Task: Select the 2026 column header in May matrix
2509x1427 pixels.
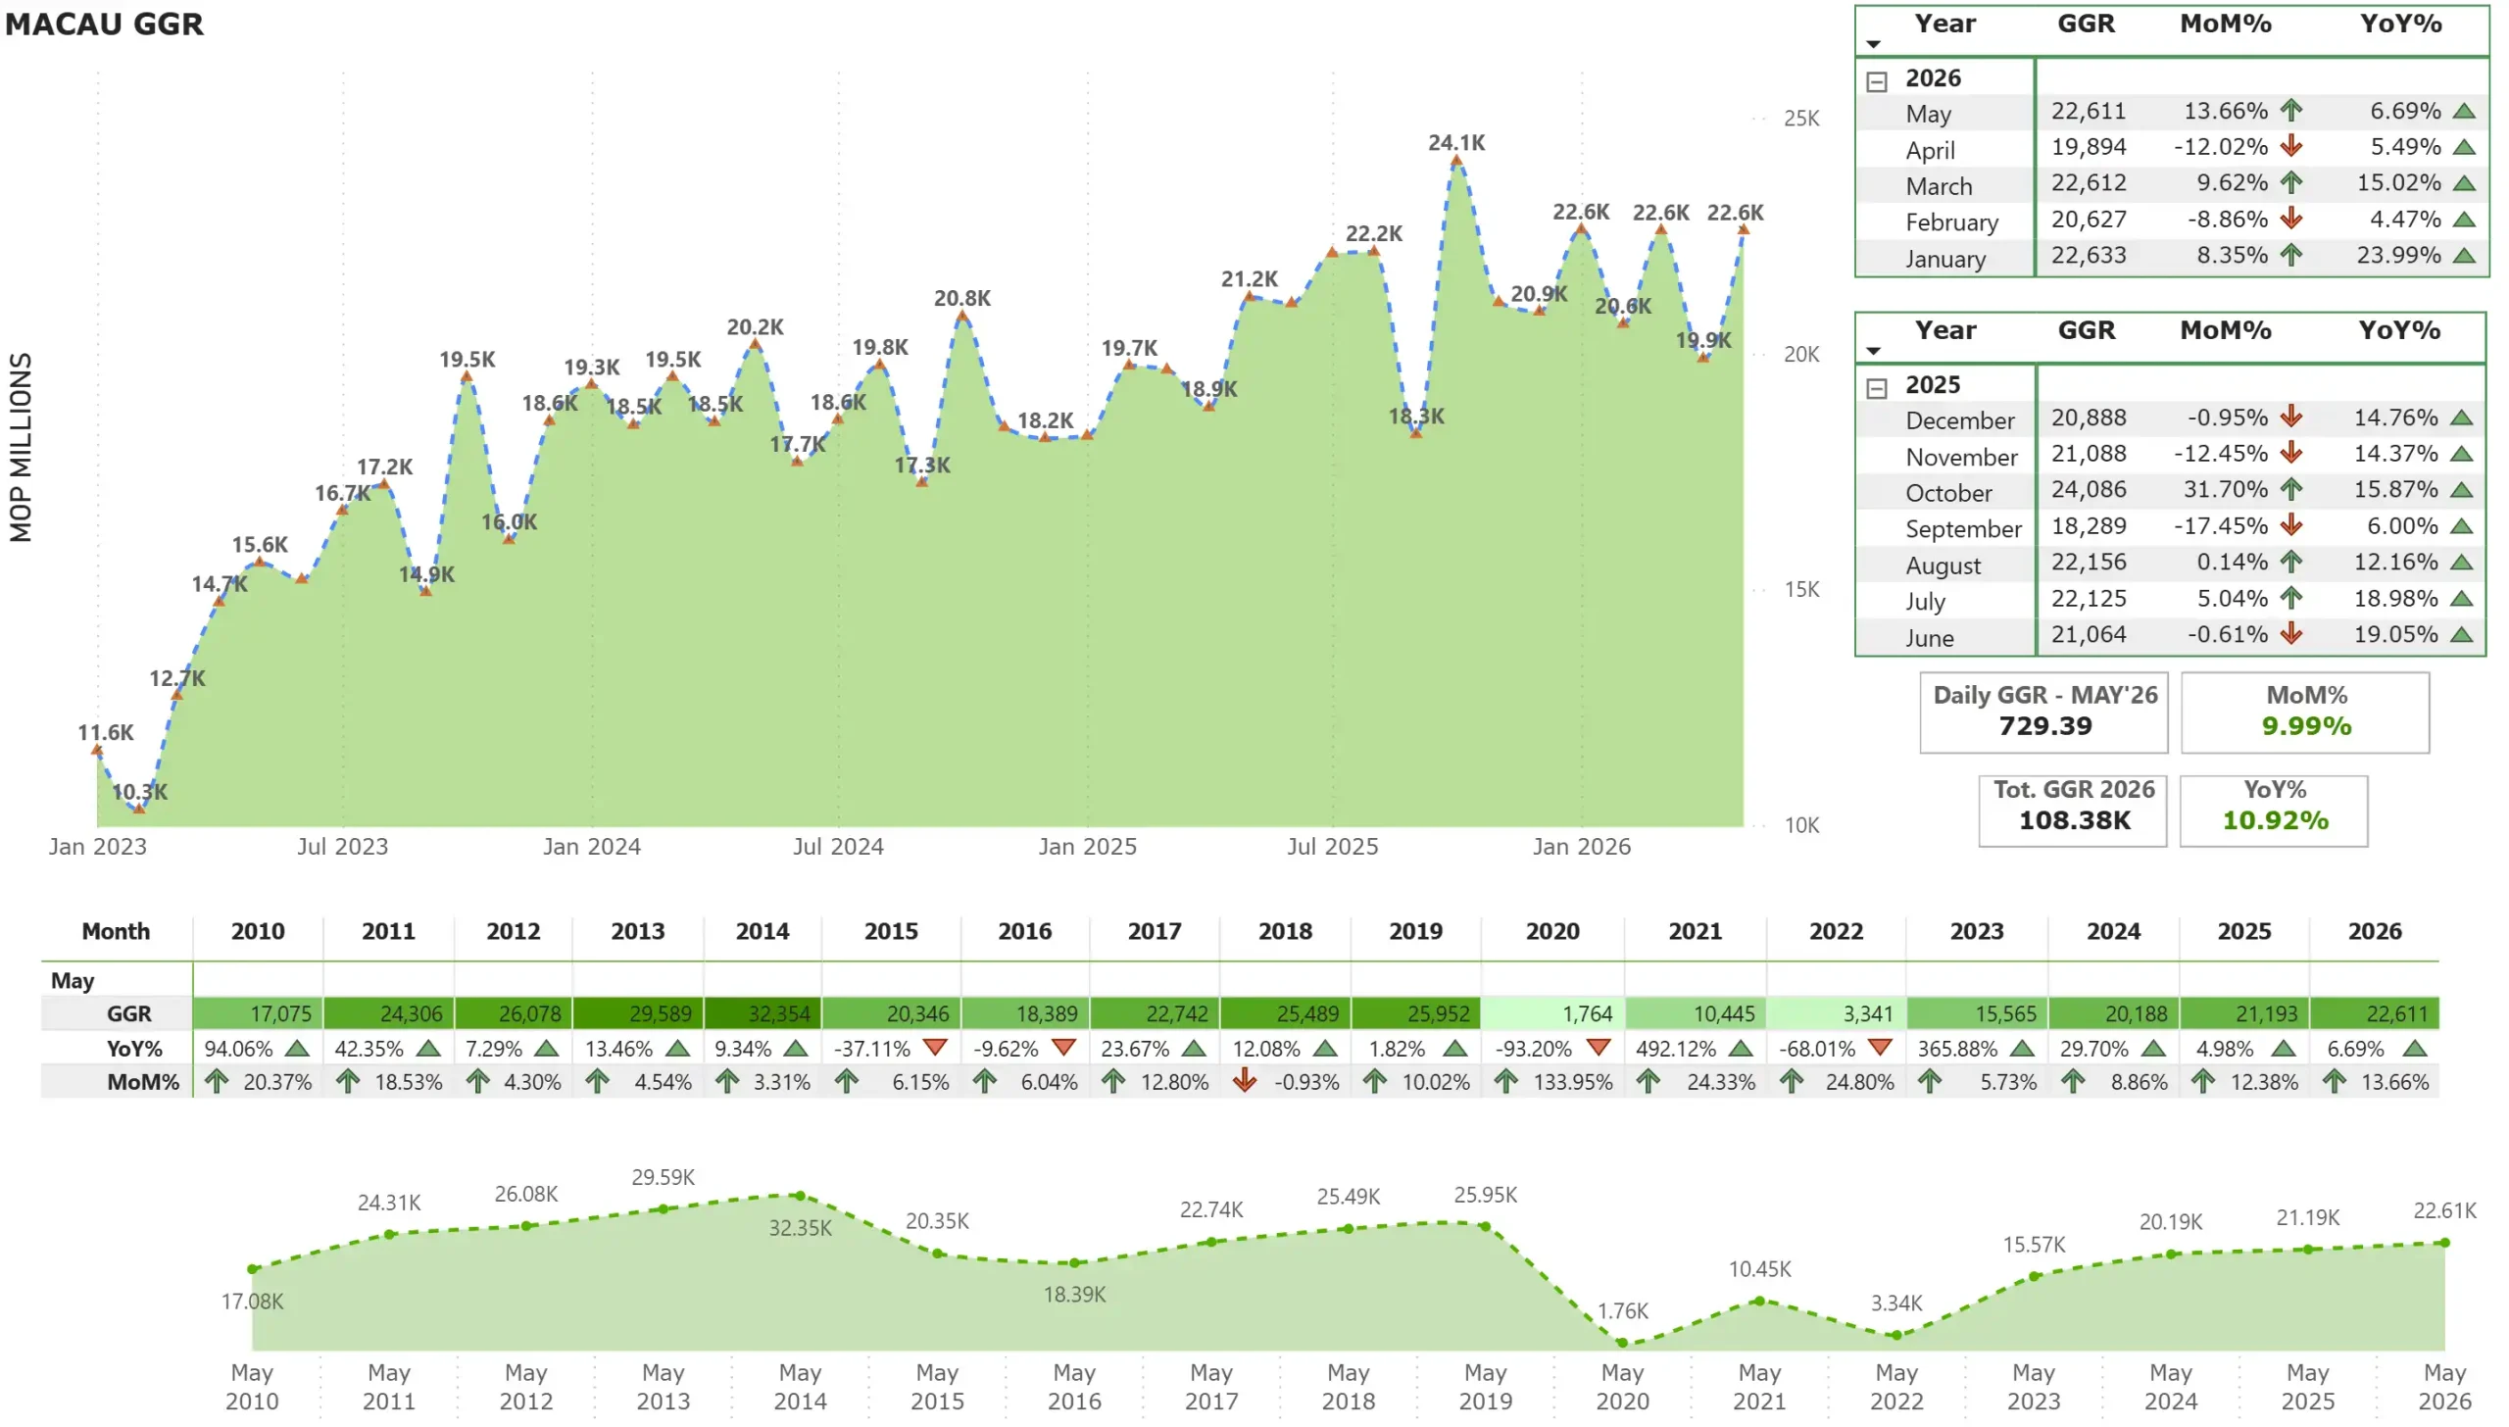Action: (x=2374, y=932)
